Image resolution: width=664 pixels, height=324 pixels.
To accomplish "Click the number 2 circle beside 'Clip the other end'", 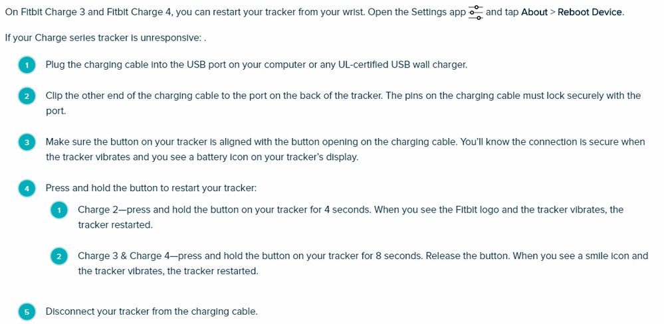I will pos(27,96).
